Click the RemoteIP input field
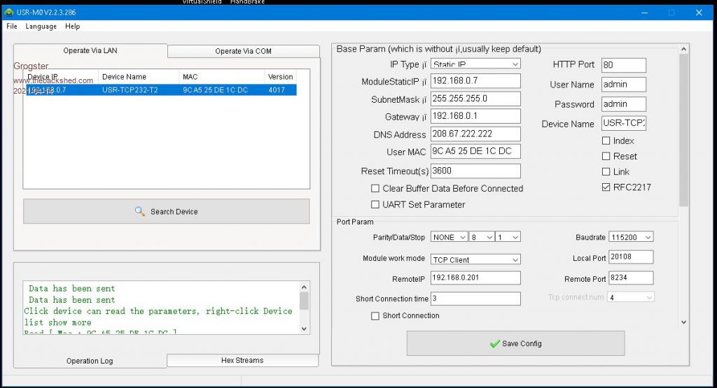 coord(475,278)
